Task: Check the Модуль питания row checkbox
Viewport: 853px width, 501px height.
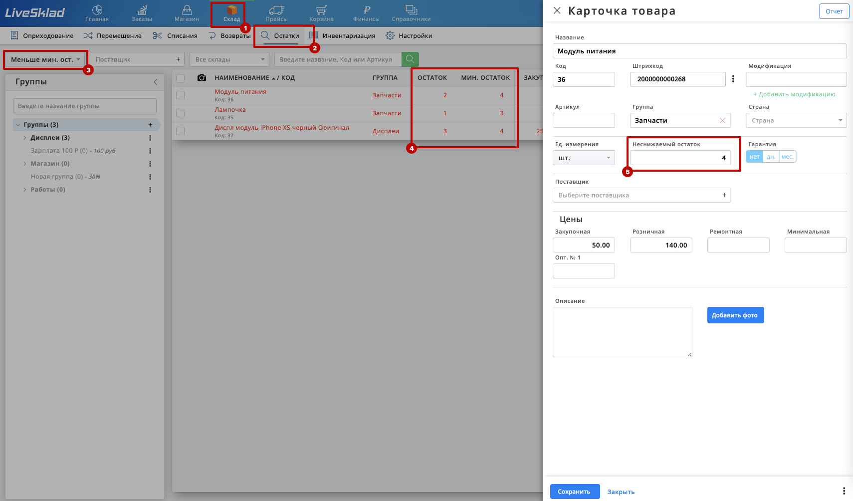Action: 181,95
